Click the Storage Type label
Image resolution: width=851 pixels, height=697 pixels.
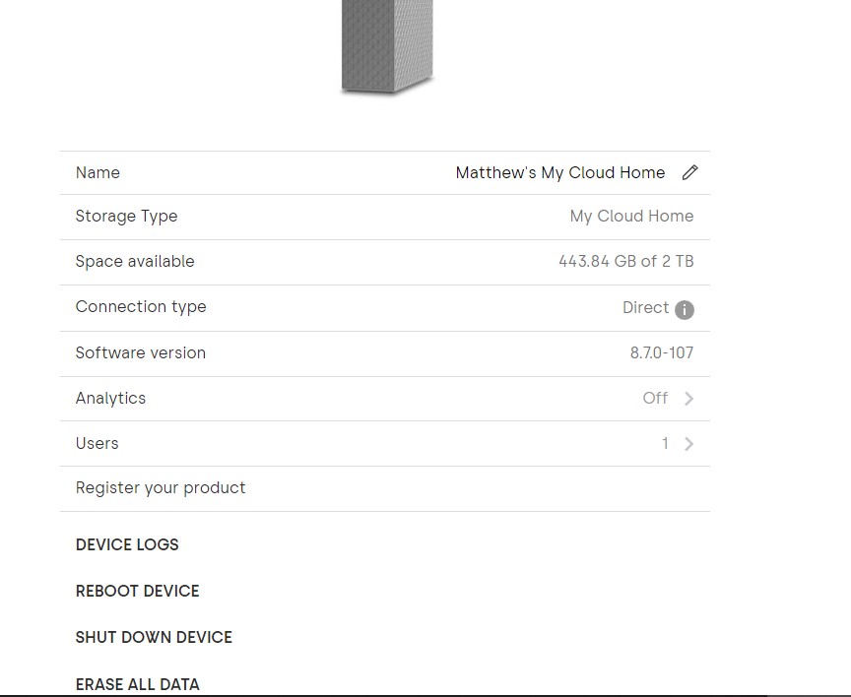(x=126, y=217)
